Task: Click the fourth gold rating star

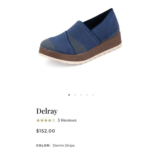Action: (50, 120)
